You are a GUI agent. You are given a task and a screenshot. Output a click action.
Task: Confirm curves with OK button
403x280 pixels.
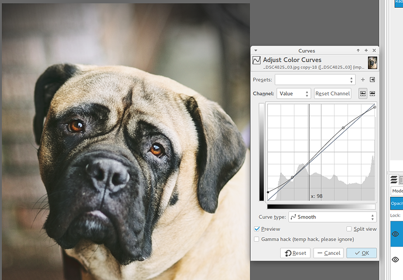(x=361, y=253)
